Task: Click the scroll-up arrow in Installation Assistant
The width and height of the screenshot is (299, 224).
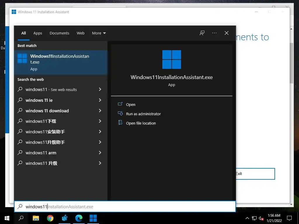Action: point(291,29)
